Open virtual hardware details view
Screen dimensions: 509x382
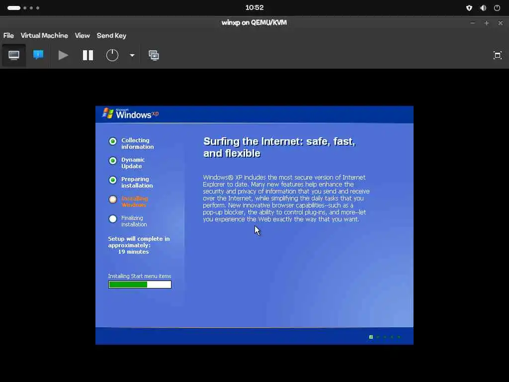[38, 55]
